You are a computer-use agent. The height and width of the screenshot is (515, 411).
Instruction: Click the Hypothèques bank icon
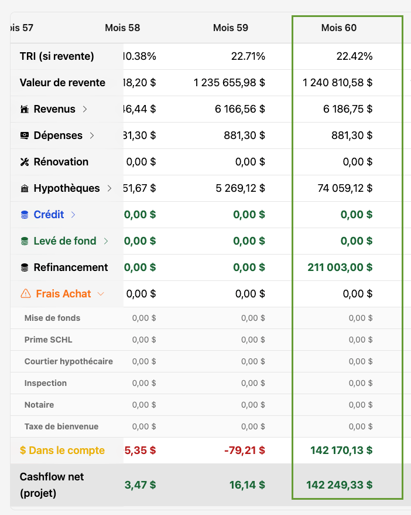tap(25, 188)
